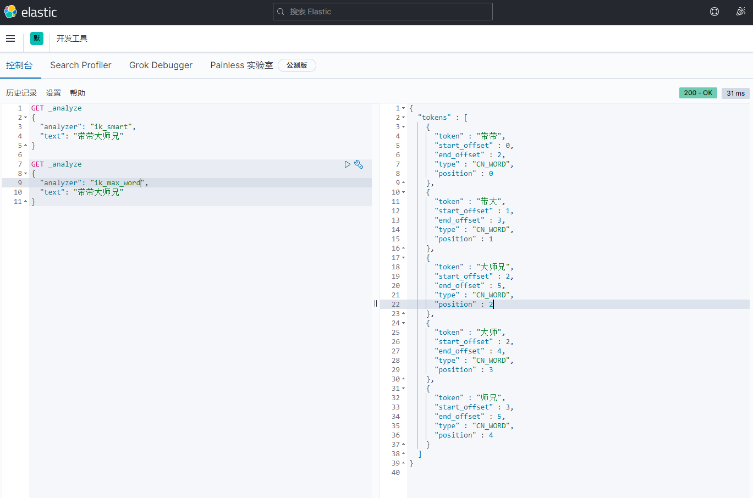Click response line number 40

pyautogui.click(x=395, y=473)
